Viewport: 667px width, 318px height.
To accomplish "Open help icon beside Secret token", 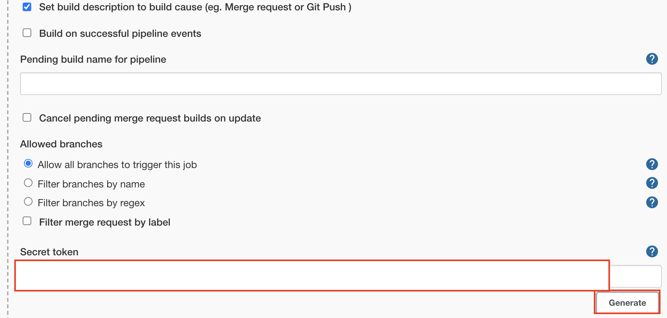I will click(652, 252).
